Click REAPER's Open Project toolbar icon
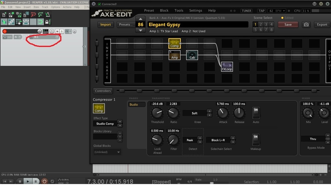The image size is (331, 185). tap(11, 15)
